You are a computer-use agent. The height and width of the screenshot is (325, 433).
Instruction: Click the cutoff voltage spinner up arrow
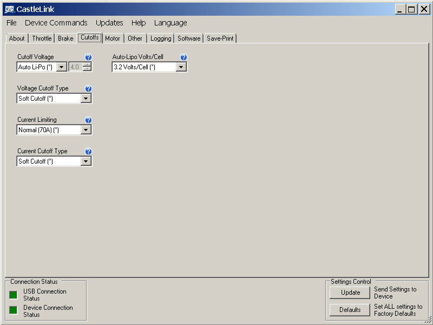pos(87,65)
